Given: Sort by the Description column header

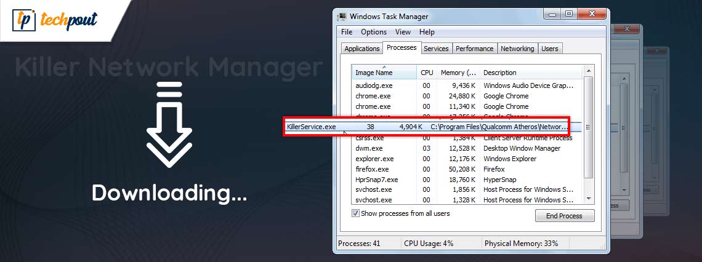Looking at the screenshot, I should 531,73.
